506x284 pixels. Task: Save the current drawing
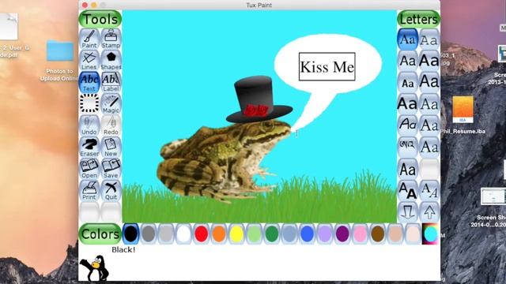coord(111,169)
